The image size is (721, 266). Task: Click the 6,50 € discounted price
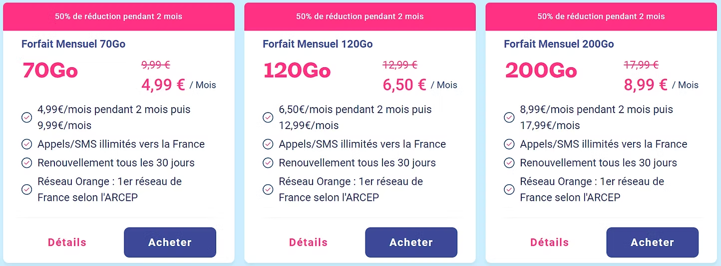404,85
